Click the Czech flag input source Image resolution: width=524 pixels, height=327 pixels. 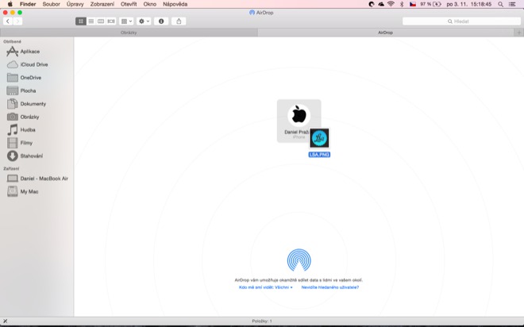click(413, 4)
